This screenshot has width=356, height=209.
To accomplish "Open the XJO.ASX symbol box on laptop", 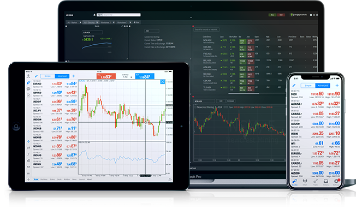I will point(92,32).
